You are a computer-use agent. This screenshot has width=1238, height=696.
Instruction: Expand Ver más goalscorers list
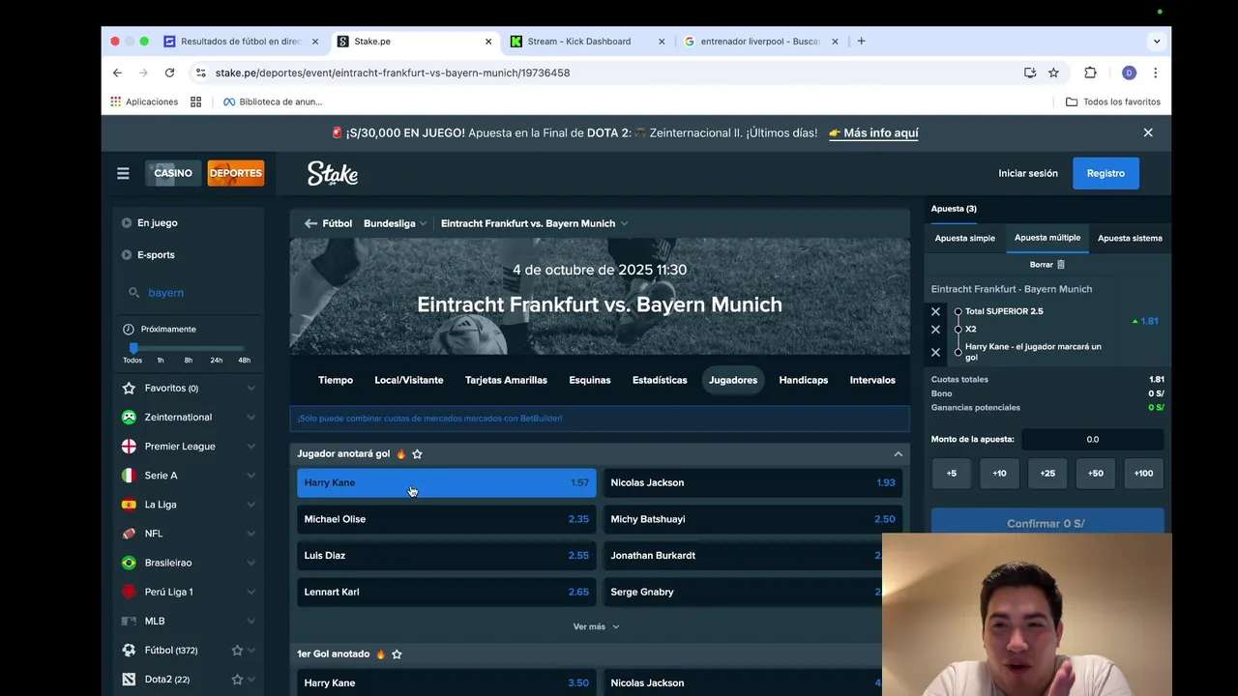click(x=596, y=626)
